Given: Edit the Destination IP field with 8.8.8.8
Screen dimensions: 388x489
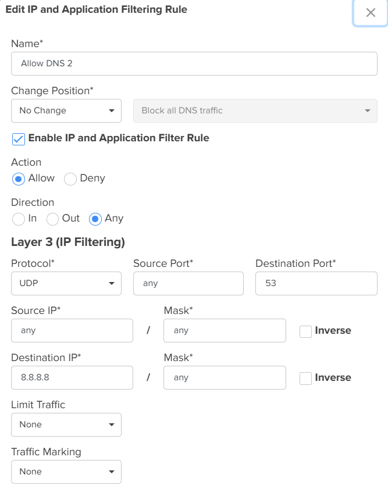Looking at the screenshot, I should point(72,377).
